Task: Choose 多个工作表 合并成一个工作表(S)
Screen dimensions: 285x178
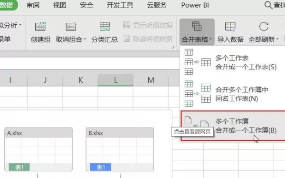Action: tap(232, 62)
